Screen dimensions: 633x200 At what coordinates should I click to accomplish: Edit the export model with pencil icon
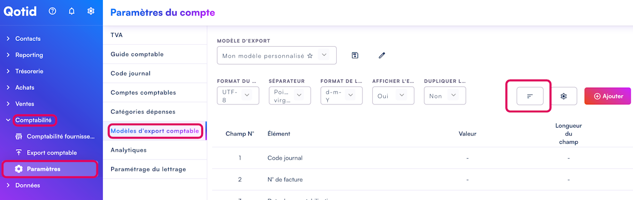tap(382, 55)
